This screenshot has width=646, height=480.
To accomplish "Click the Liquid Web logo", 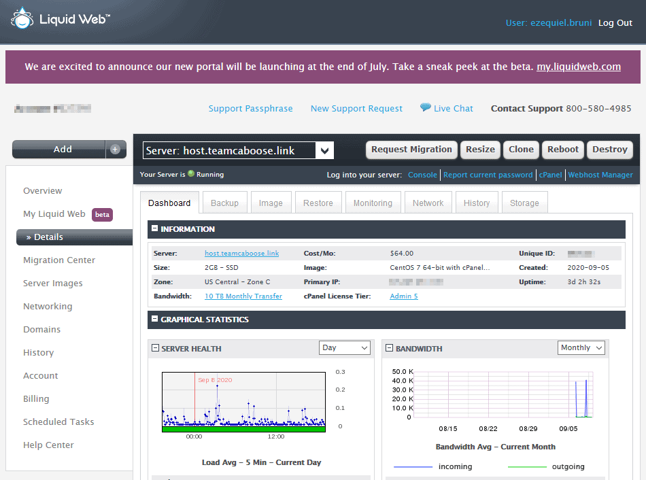I will 61,18.
